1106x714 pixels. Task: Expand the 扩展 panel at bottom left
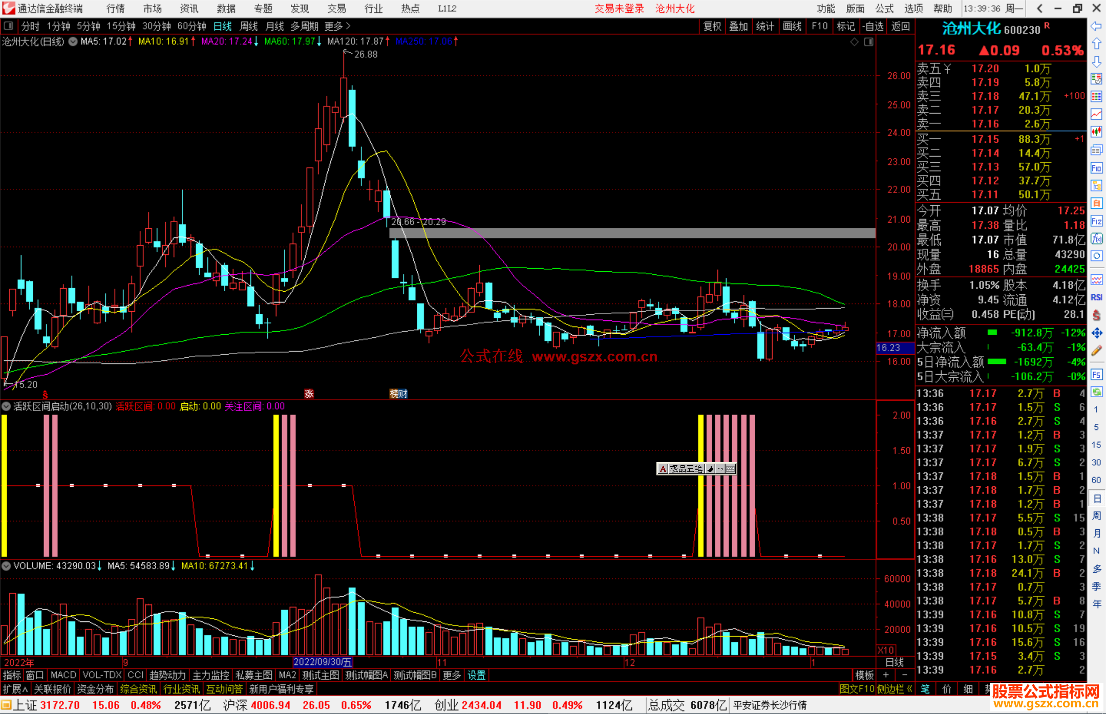[15, 689]
